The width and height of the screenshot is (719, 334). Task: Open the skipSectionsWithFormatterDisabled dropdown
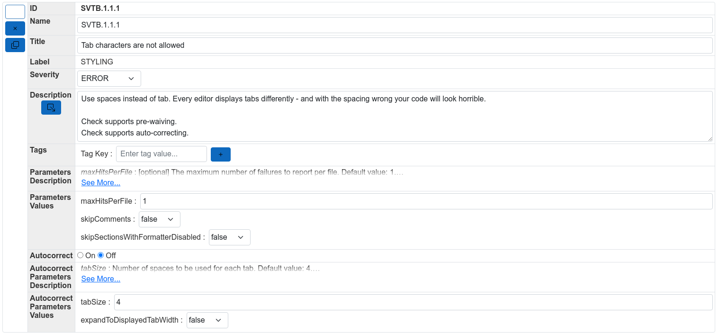[x=229, y=237]
